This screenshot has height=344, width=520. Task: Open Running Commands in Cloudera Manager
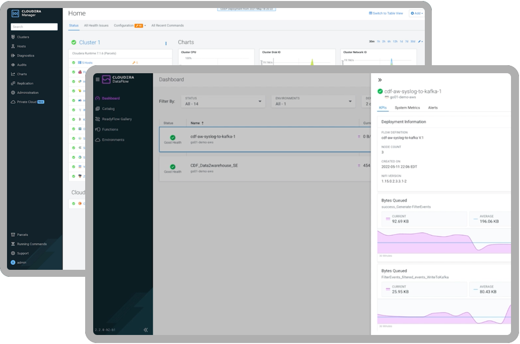click(29, 244)
